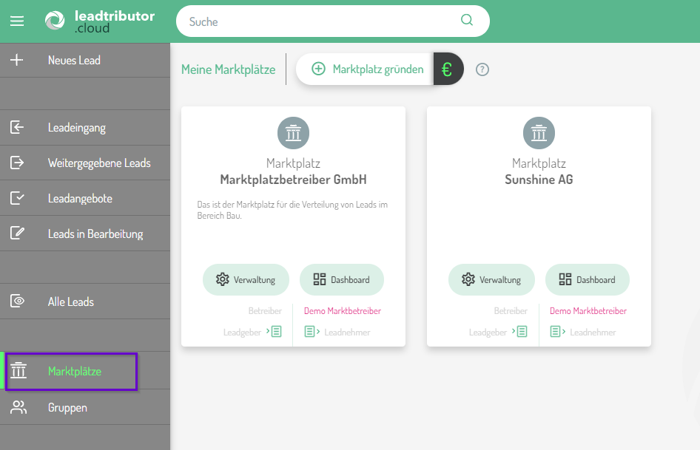This screenshot has height=450, width=700.
Task: Open Leads in Bearbeitung
Action: pyautogui.click(x=95, y=234)
